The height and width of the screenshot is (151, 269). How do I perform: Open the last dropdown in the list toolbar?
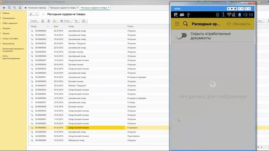tap(84, 21)
